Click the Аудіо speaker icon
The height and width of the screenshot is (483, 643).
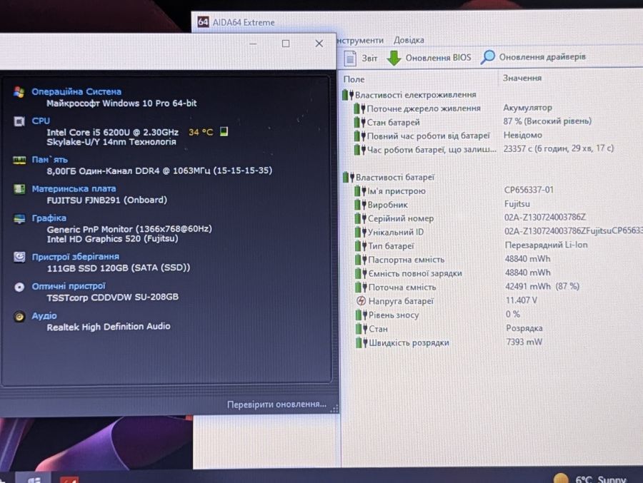pos(19,316)
